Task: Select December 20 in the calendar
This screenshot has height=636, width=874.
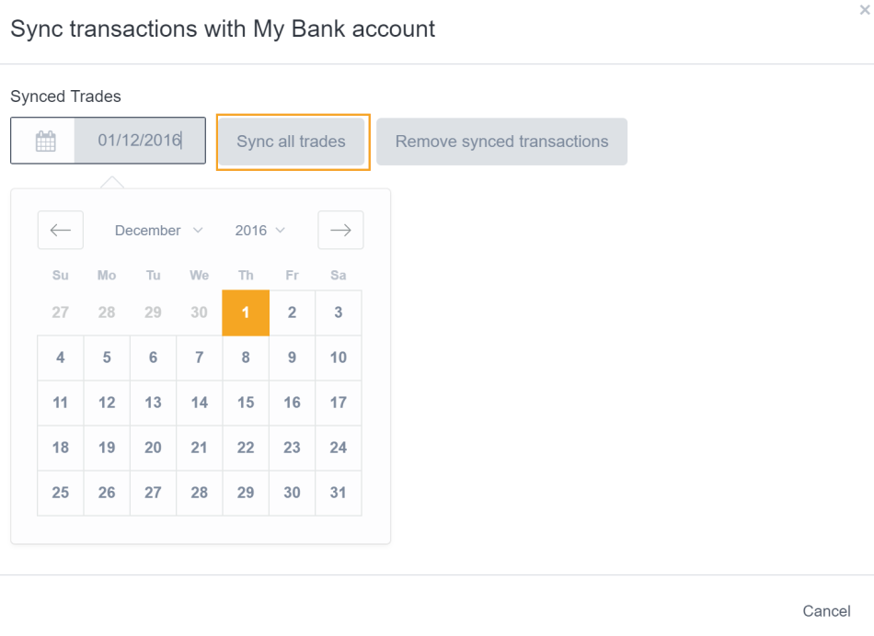Action: point(153,448)
